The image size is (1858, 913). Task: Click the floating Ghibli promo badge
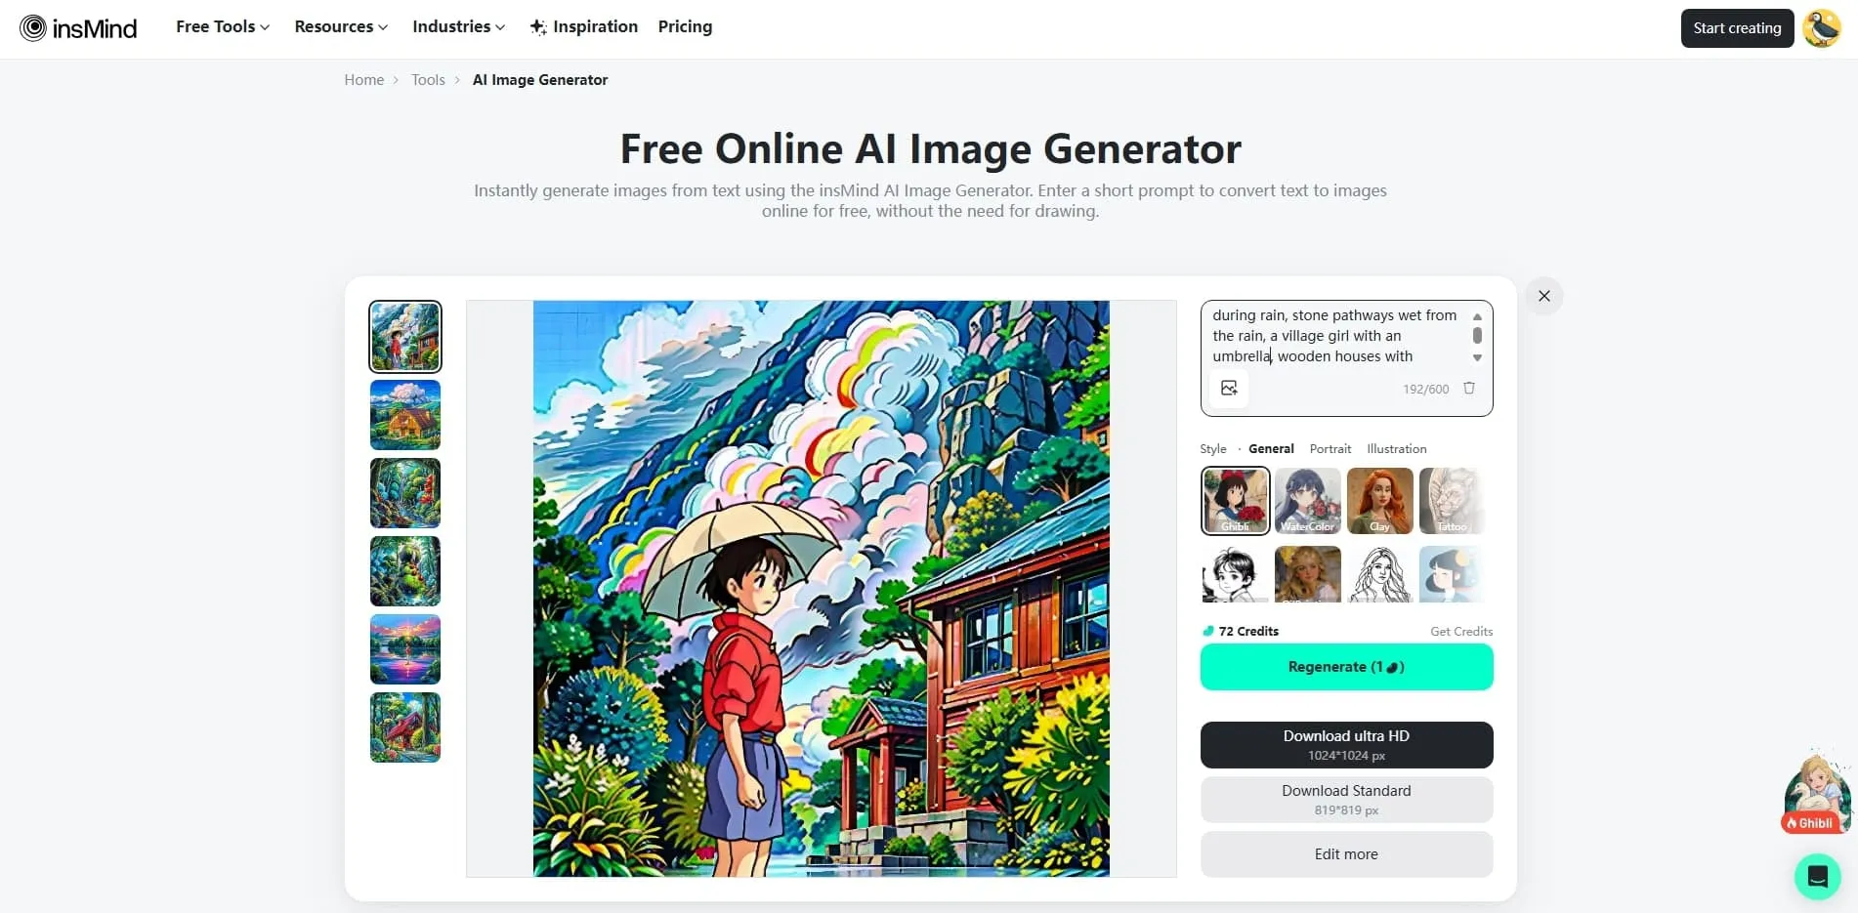coord(1817,792)
